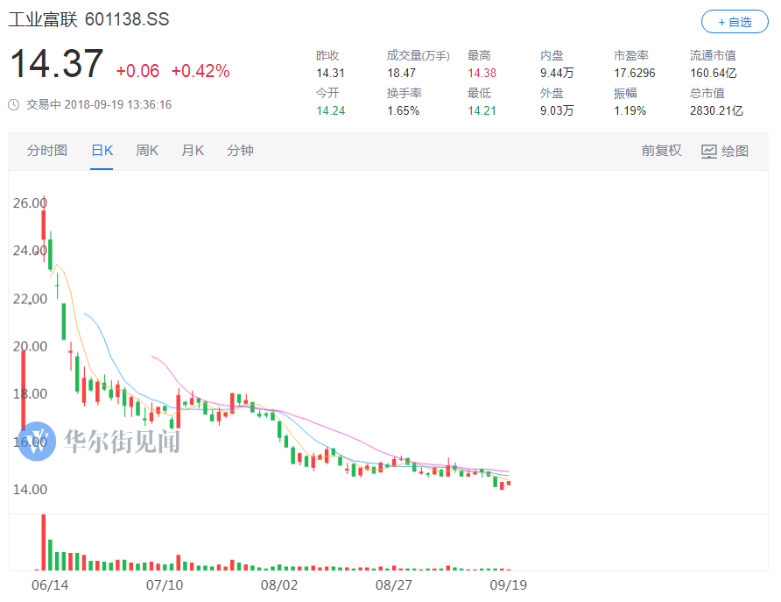Click the 绘图 drawing tool icon
781x602 pixels.
click(x=709, y=151)
